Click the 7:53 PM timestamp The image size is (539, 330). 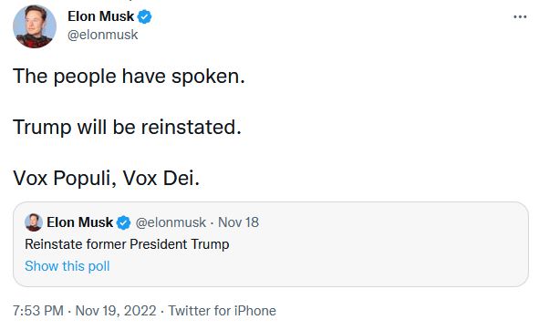pos(38,311)
